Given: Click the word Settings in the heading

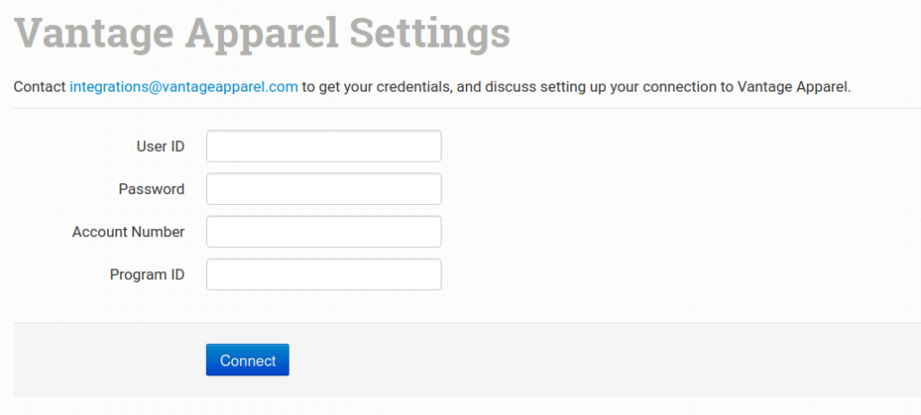Looking at the screenshot, I should tap(429, 34).
